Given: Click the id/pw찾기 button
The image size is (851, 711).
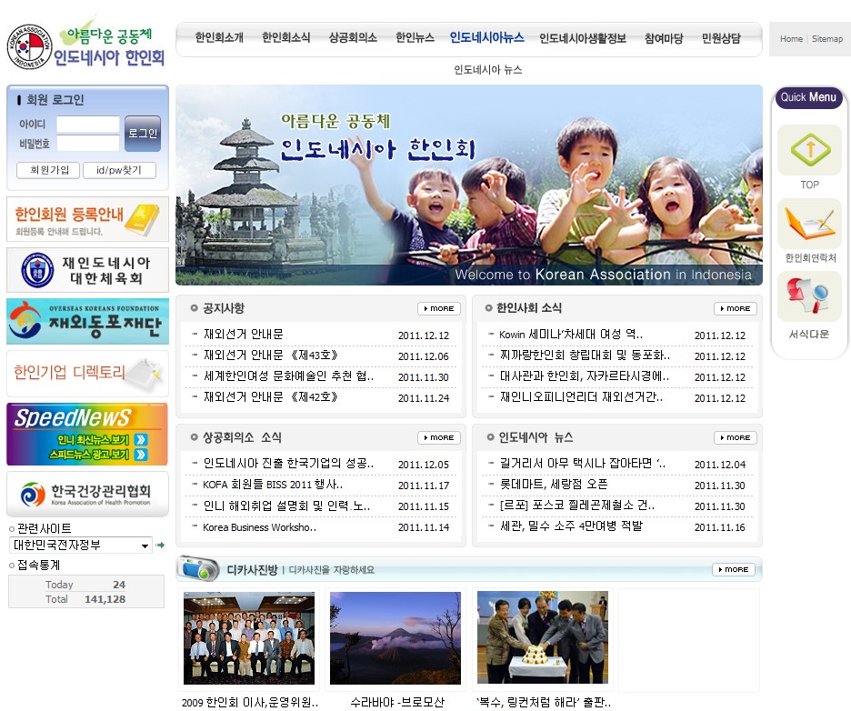Looking at the screenshot, I should coord(119,170).
